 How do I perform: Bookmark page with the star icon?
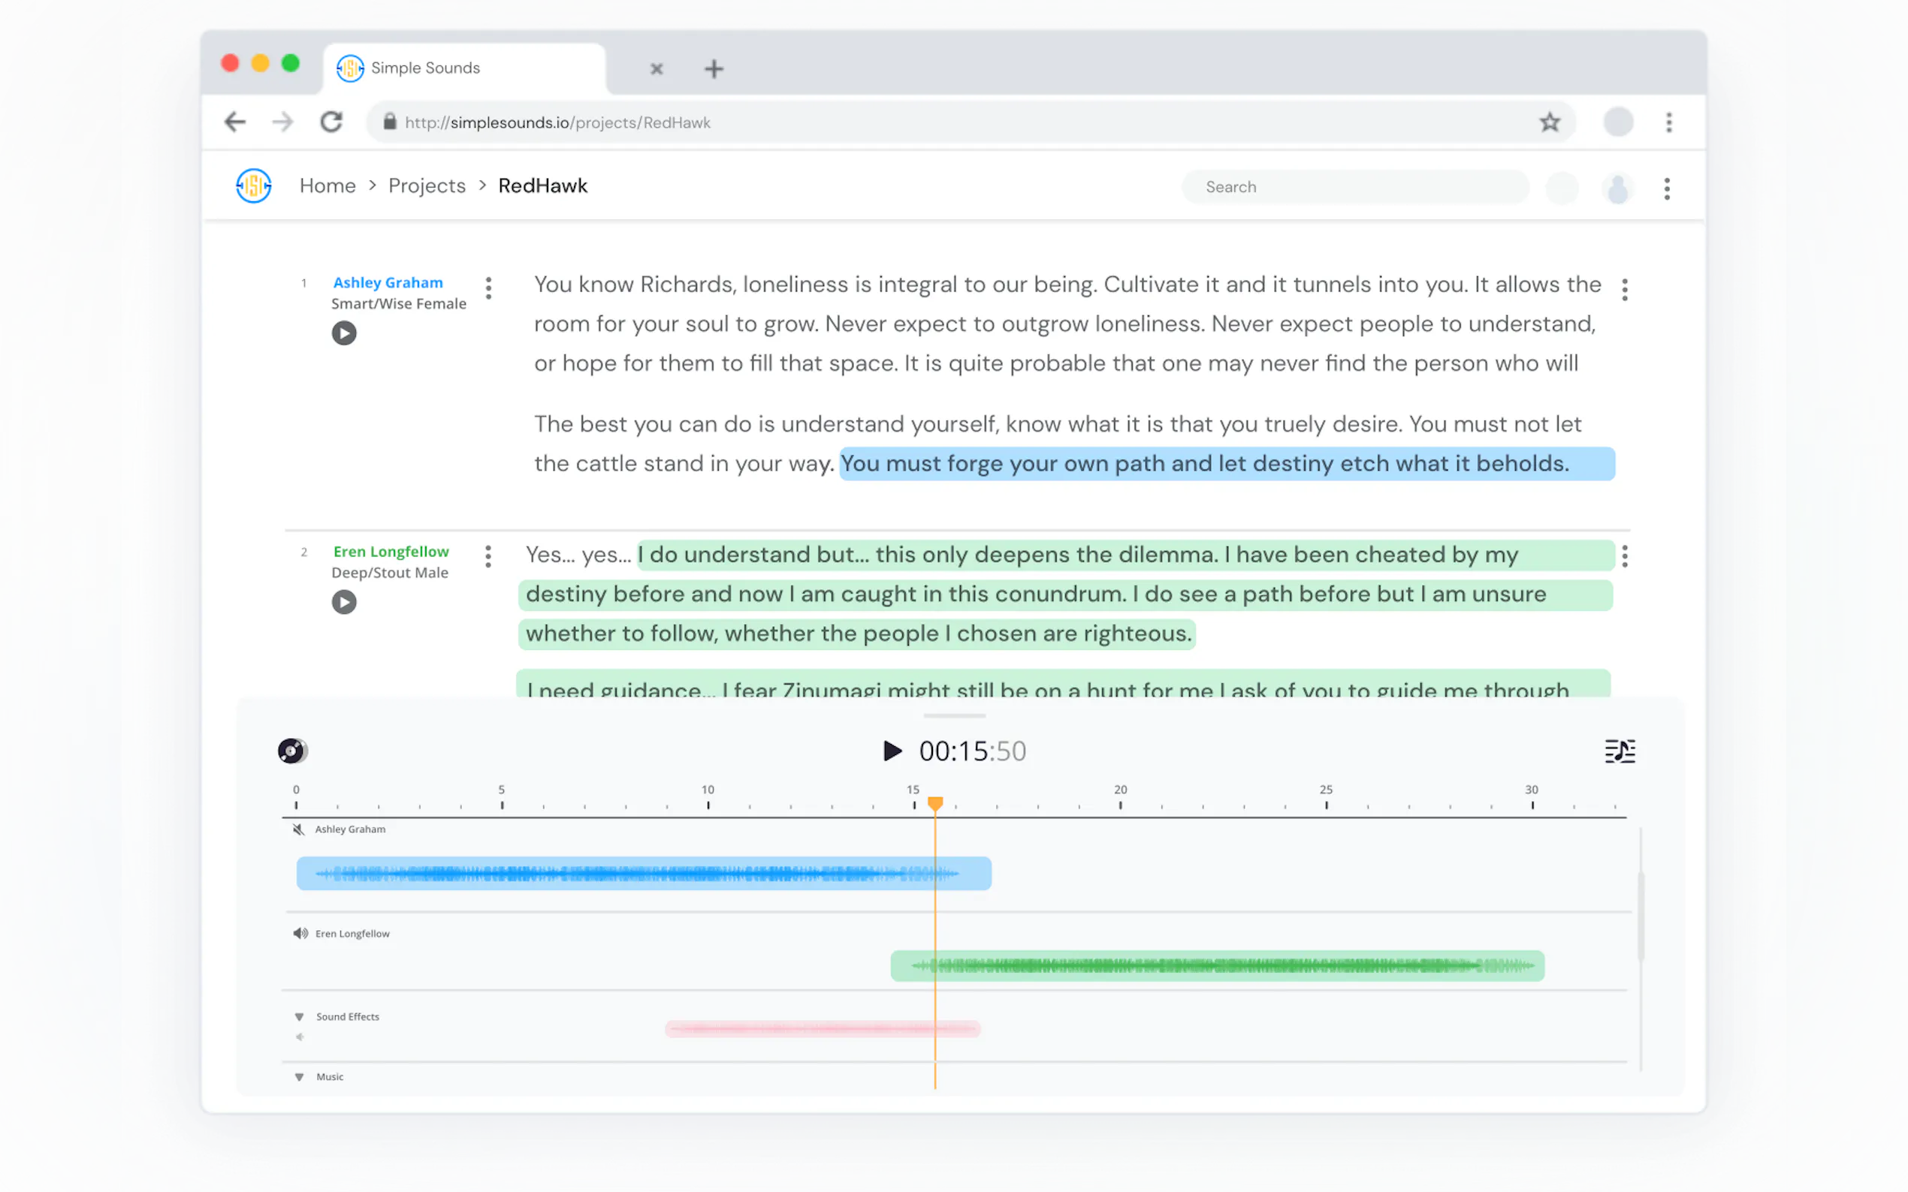tap(1549, 122)
